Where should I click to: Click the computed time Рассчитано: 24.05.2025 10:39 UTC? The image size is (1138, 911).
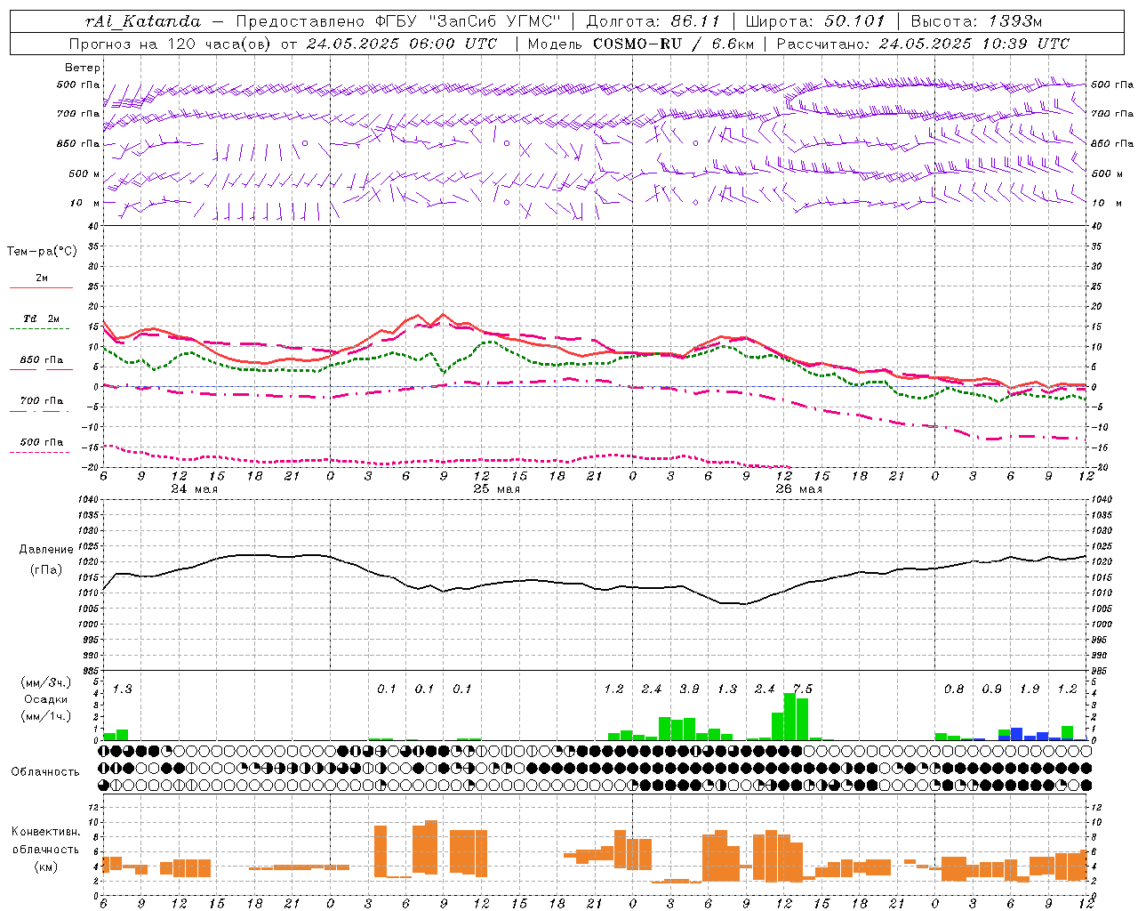coord(923,44)
